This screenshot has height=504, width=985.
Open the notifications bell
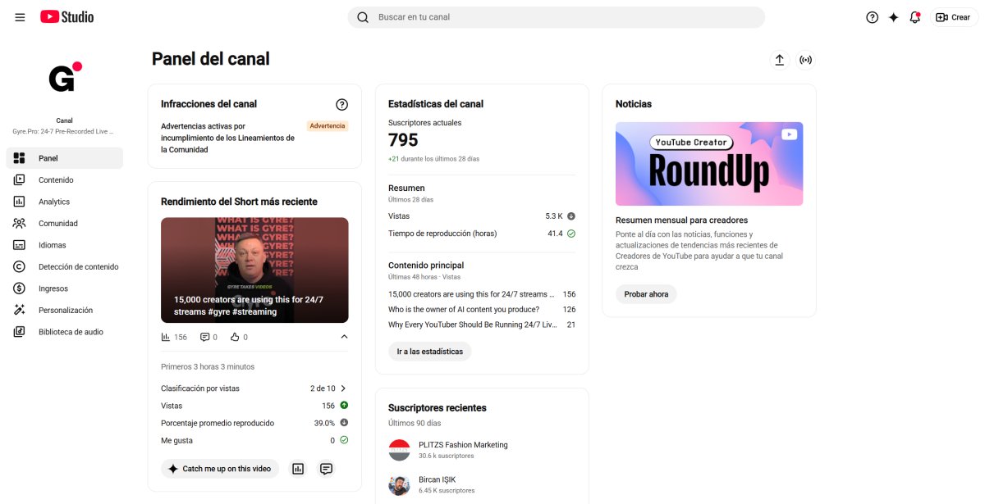click(914, 17)
